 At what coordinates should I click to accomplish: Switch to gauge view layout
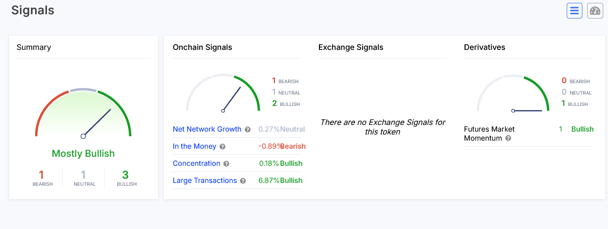pyautogui.click(x=595, y=10)
